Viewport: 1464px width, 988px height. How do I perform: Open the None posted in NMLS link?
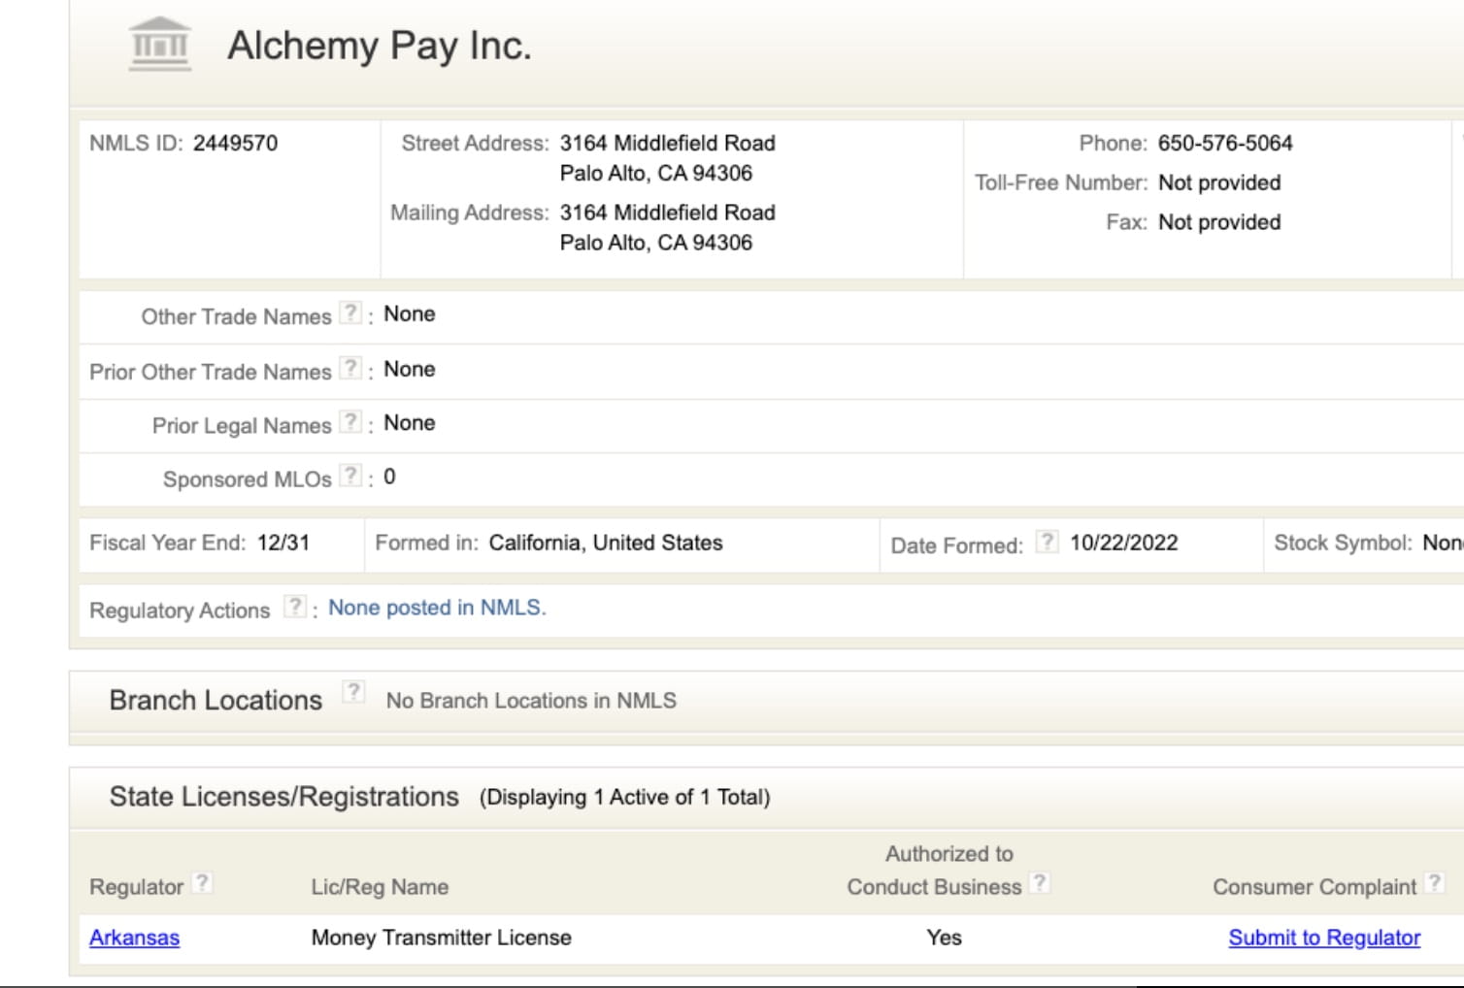click(437, 608)
